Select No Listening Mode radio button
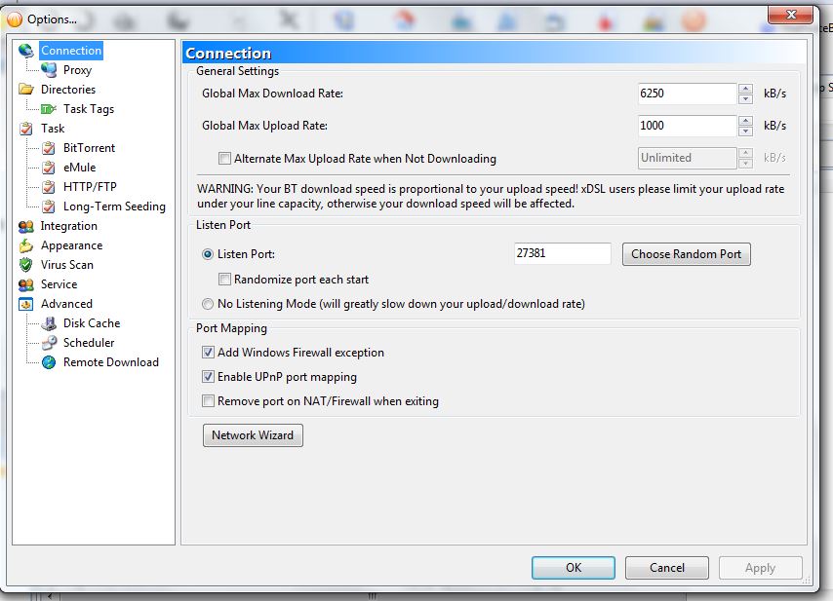833x601 pixels. (x=205, y=303)
